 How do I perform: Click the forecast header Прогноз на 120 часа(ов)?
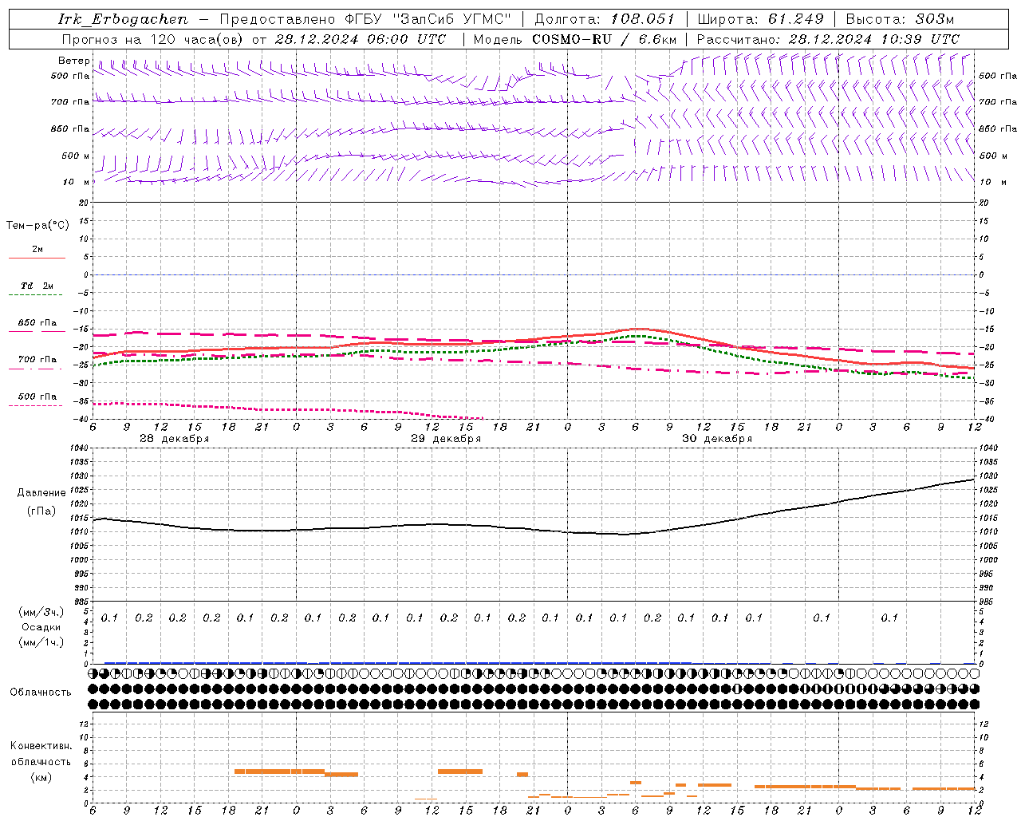click(154, 39)
